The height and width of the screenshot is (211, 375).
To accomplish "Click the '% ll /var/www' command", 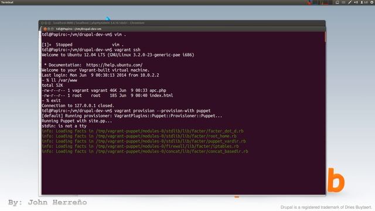I will (x=59, y=80).
